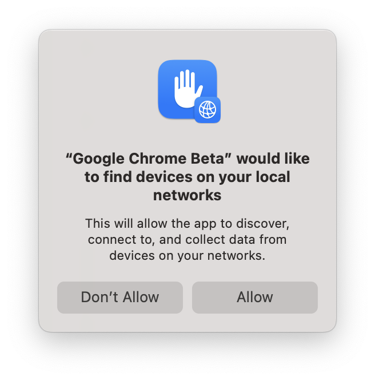Choose Allow to permit device discovery
Viewport: 375px width, 380px height.
pos(255,298)
